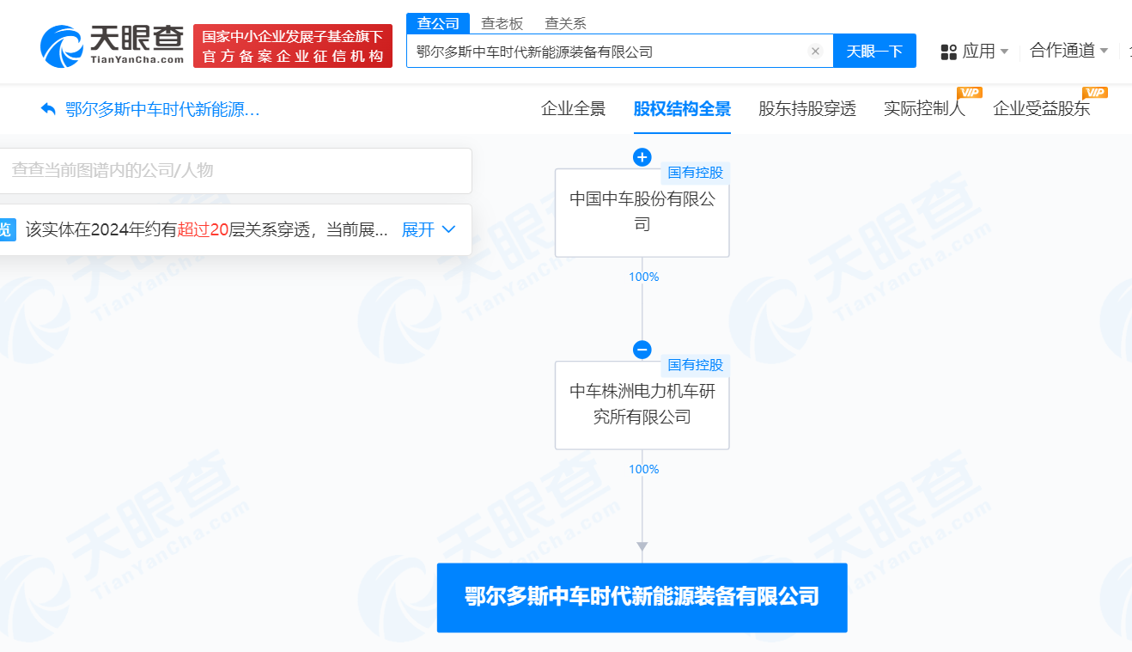Switch to 查老板 search tab

[x=502, y=23]
